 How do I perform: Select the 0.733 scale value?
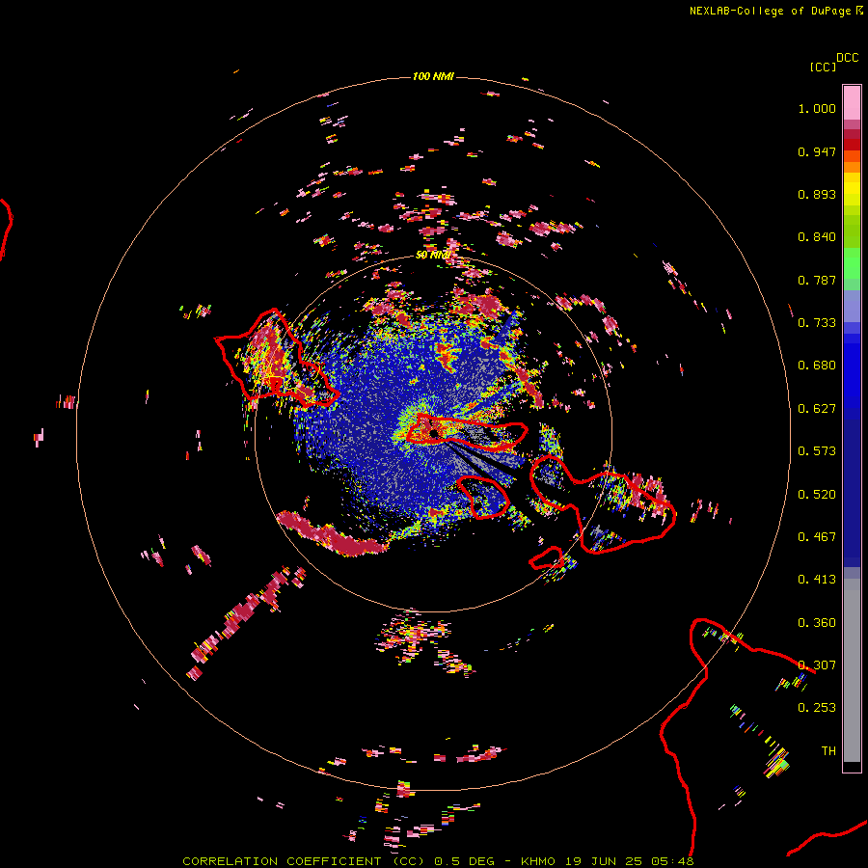tap(817, 323)
